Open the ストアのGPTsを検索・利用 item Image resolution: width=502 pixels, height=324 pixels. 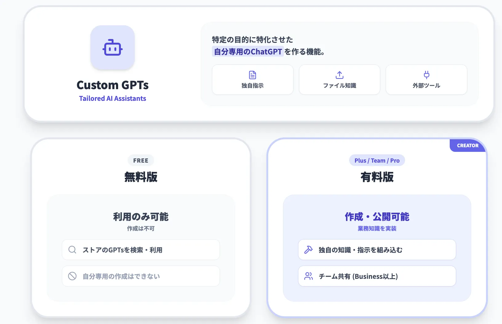[141, 250]
